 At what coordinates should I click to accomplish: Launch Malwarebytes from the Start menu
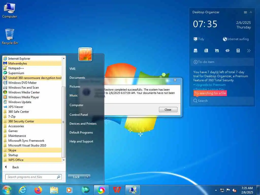tap(32, 63)
